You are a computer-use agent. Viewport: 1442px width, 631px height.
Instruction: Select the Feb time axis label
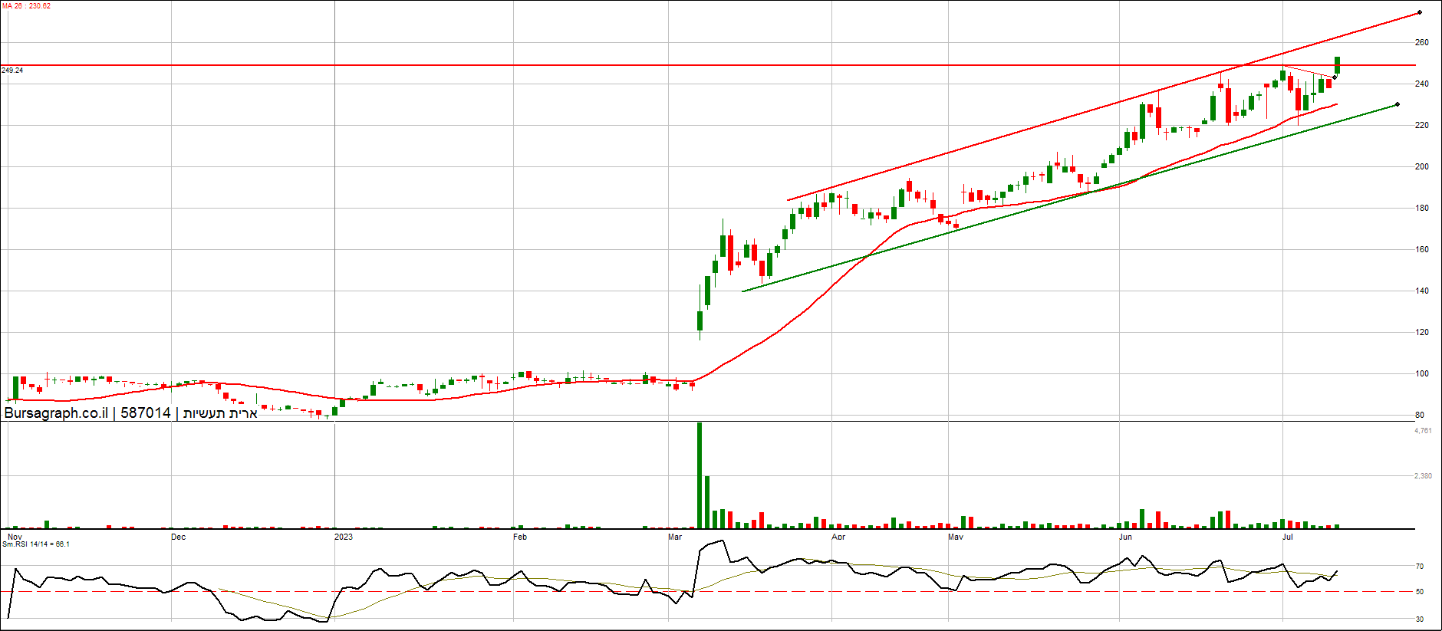tap(520, 537)
